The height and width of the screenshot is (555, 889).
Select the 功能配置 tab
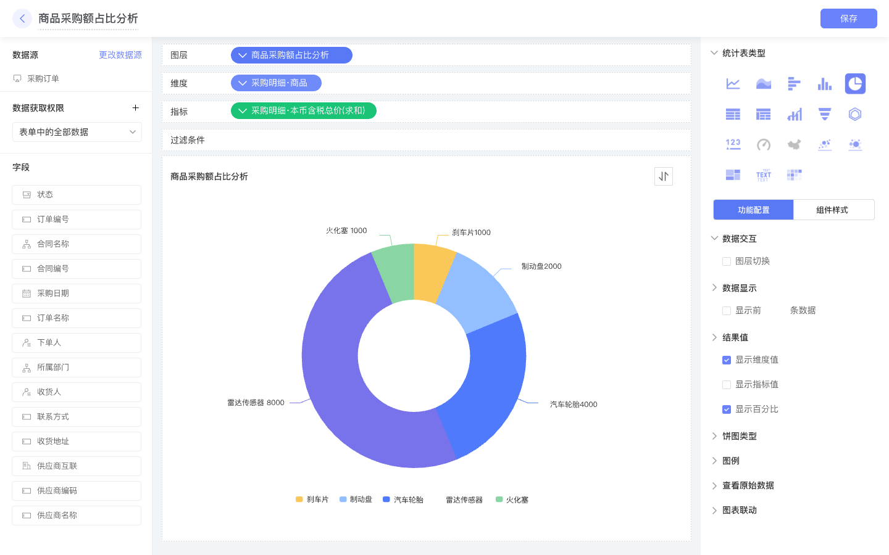[753, 210]
